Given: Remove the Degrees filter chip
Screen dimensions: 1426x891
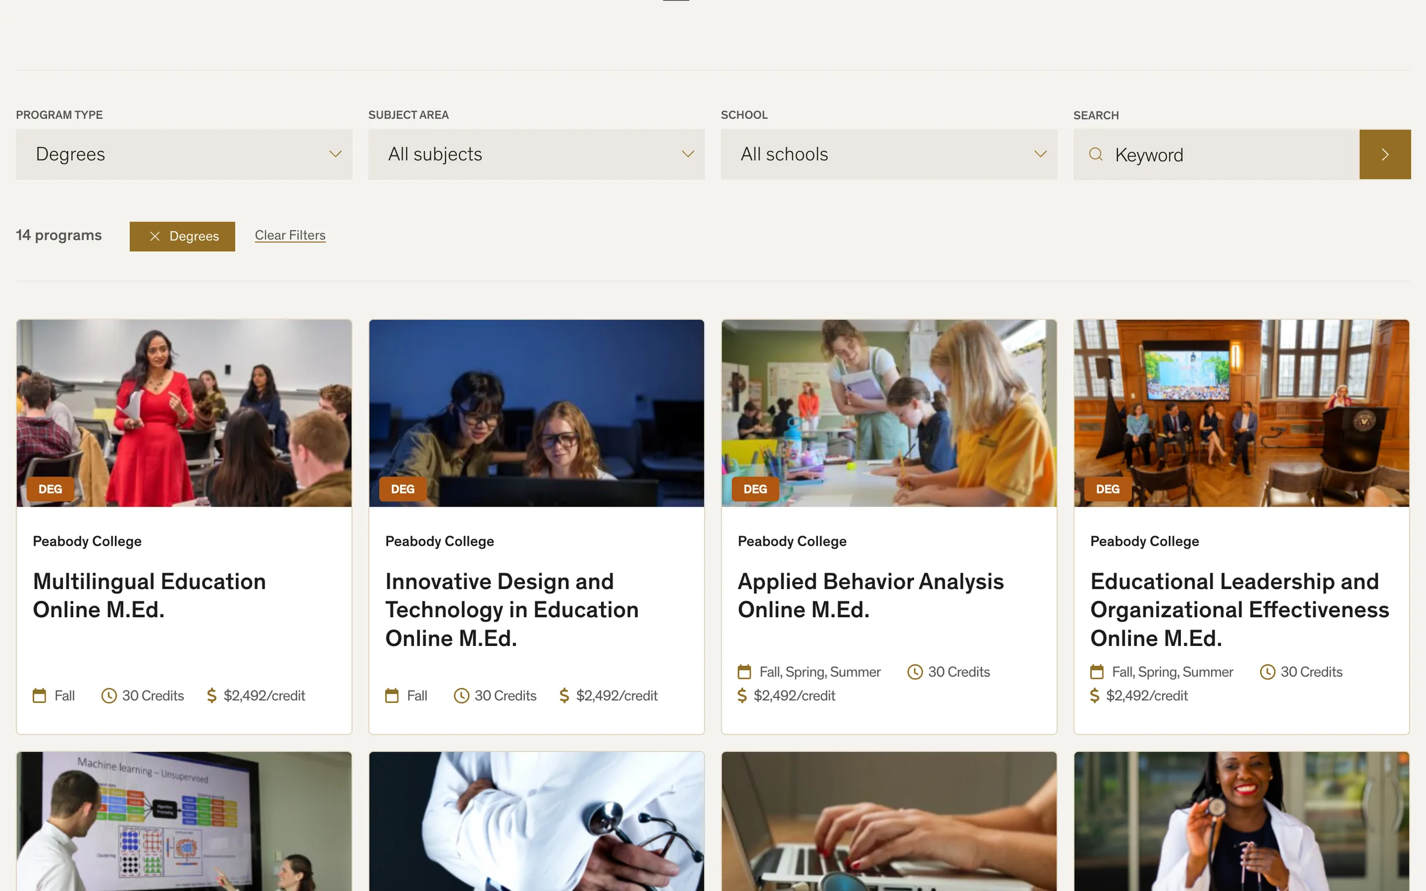Looking at the screenshot, I should 182,236.
